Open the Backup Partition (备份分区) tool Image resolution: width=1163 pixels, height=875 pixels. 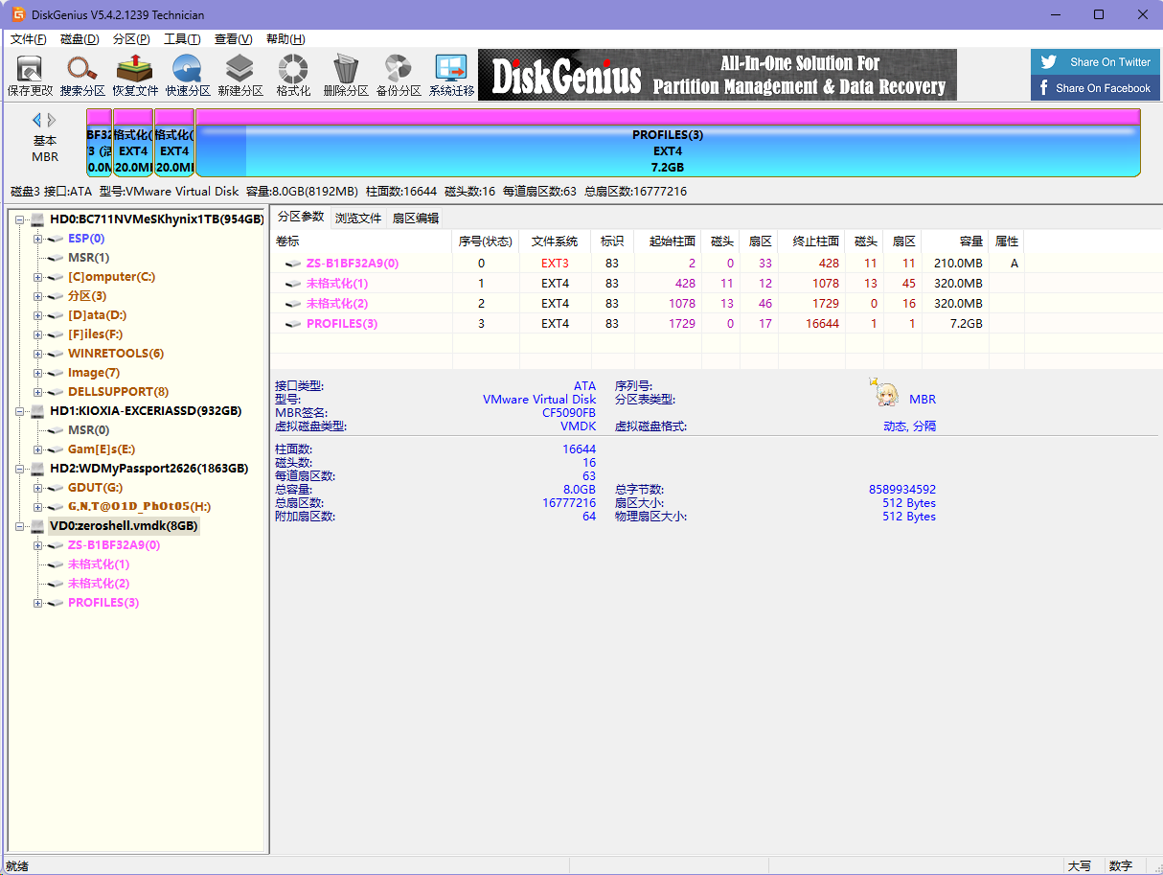click(x=399, y=75)
